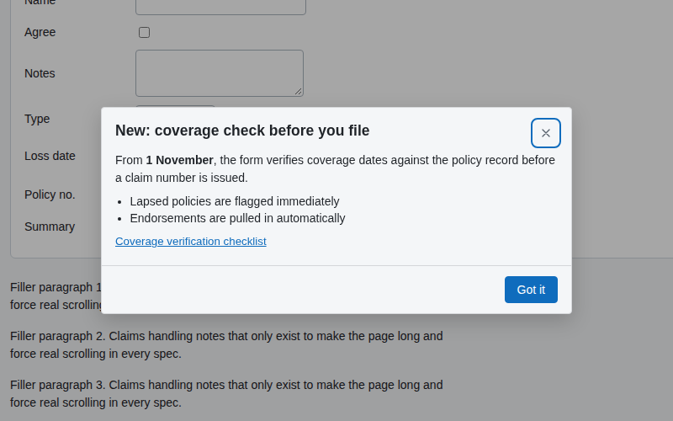Click the Policy no. label

[50, 195]
